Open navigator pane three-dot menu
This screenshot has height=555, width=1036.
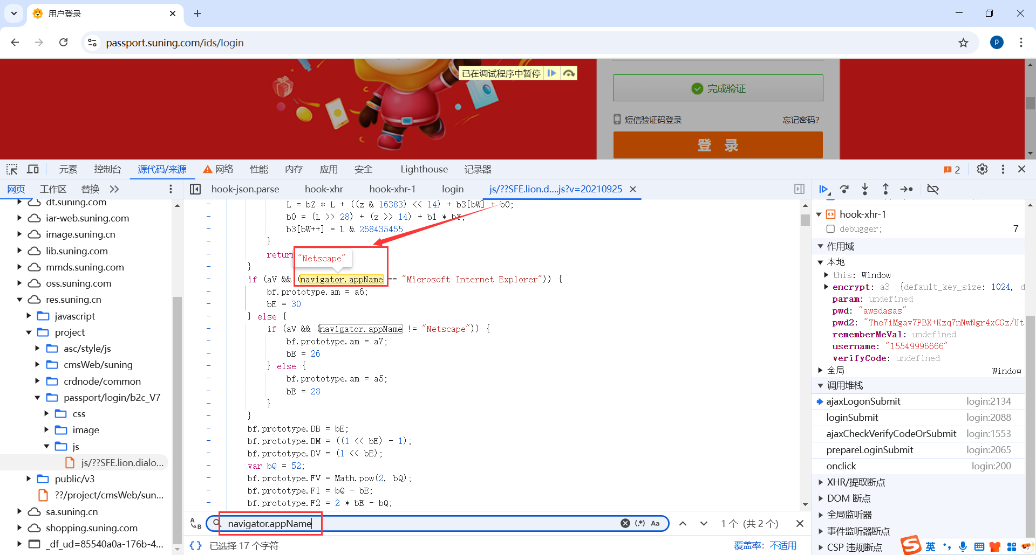(x=171, y=189)
